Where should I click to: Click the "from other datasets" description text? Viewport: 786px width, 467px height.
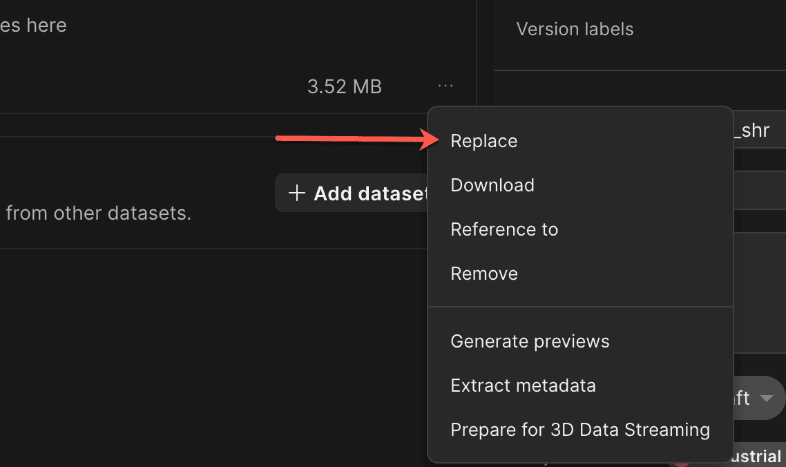point(99,213)
